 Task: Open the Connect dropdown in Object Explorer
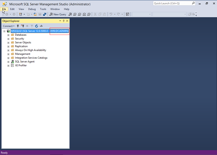9,26
